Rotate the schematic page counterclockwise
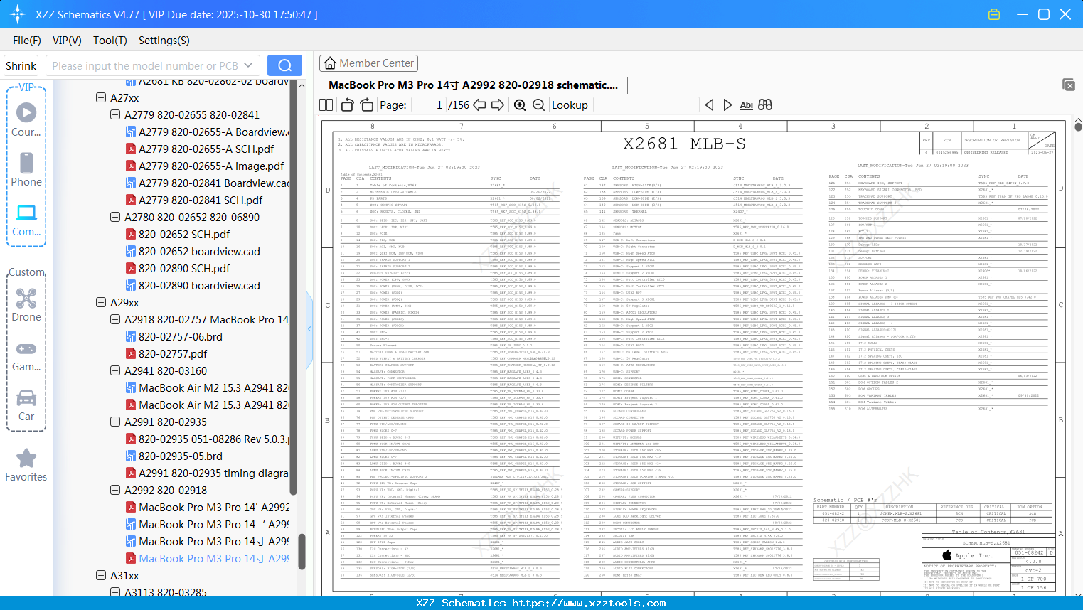Screen dimensions: 1083x610 (x=348, y=105)
